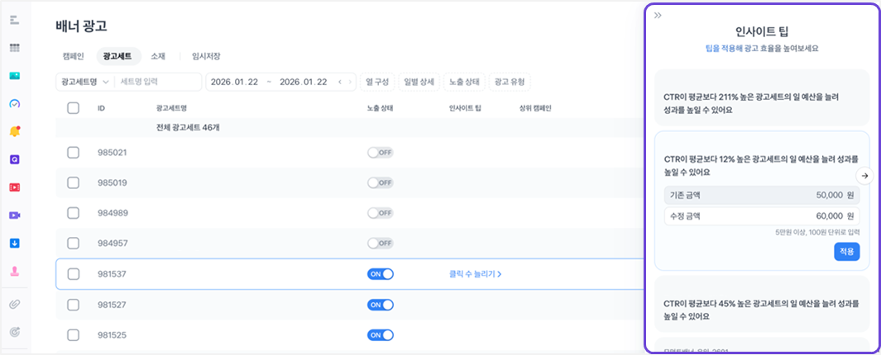
Task: Click the 상위 캠페인 column header
Action: coord(535,107)
